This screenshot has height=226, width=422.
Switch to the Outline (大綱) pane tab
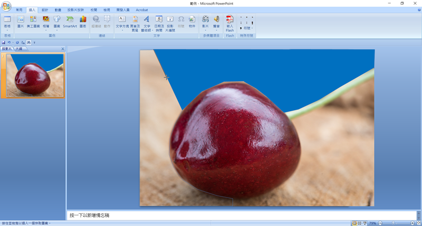(18, 48)
